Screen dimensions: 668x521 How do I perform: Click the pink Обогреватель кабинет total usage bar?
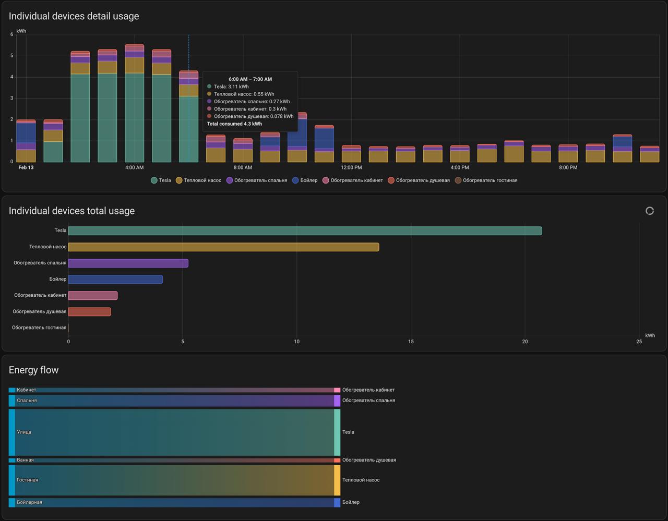coord(93,295)
